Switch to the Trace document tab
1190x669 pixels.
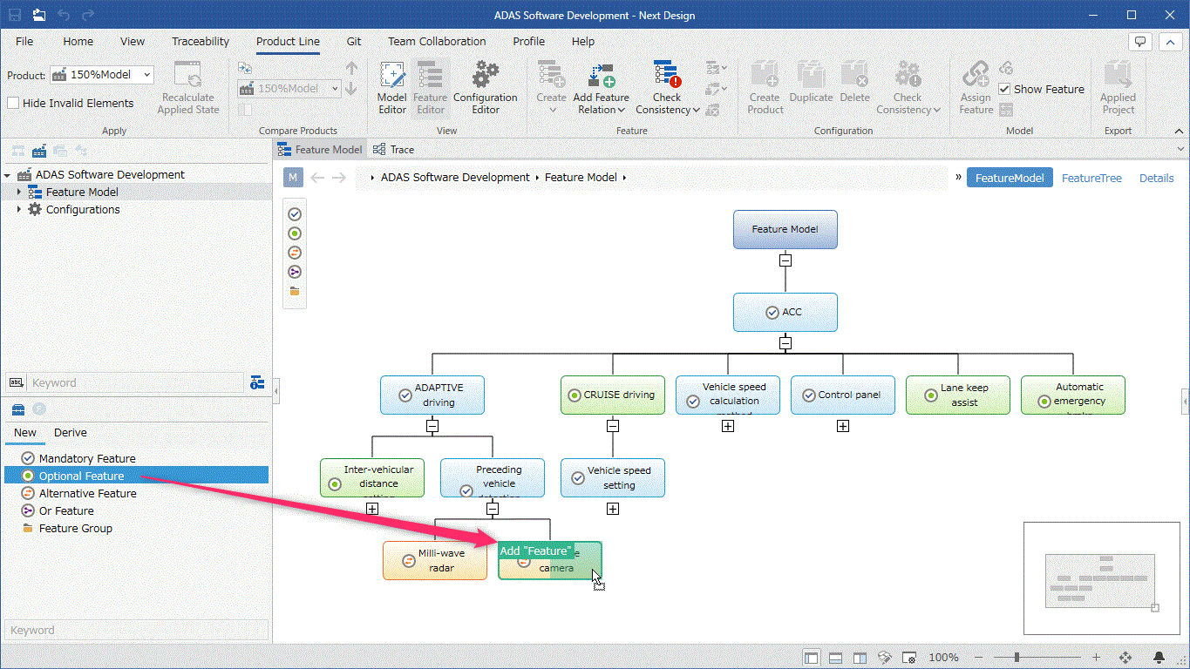pos(393,150)
